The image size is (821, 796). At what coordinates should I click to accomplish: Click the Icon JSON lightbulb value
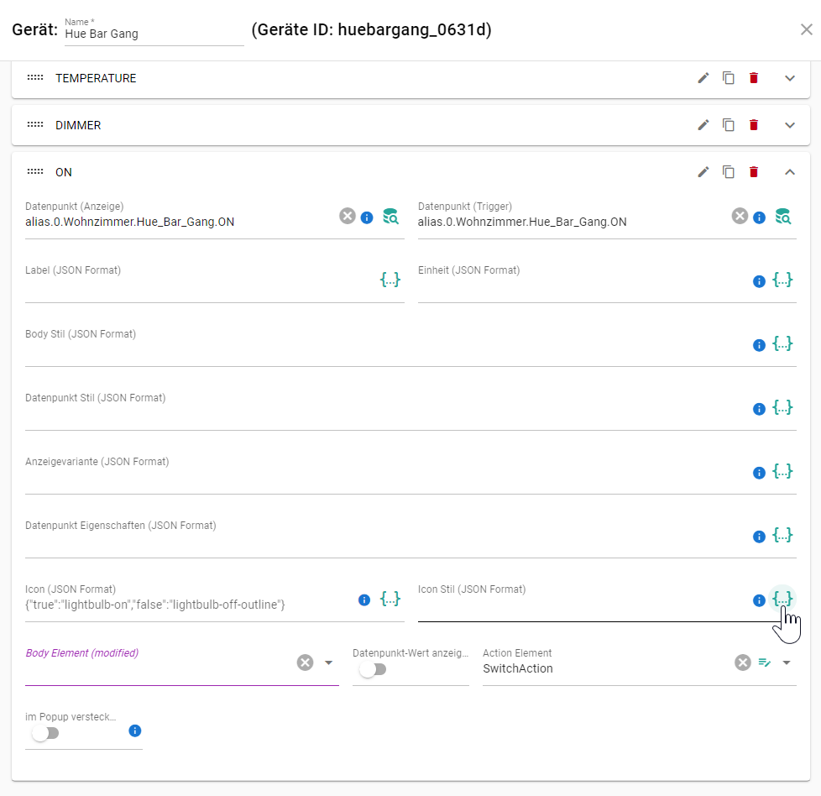[155, 605]
